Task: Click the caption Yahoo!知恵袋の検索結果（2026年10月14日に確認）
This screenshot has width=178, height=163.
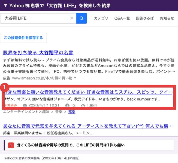Action: pyautogui.click(x=42, y=158)
